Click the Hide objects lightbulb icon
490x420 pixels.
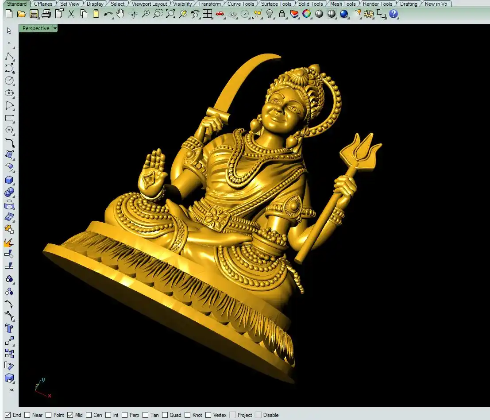click(x=269, y=14)
